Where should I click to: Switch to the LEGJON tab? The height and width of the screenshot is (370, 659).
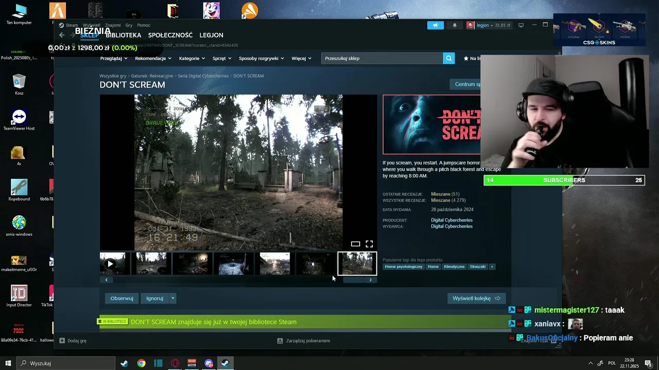pos(211,35)
